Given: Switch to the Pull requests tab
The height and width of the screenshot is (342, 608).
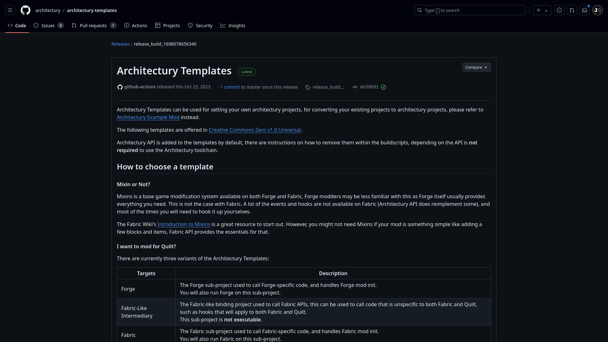Looking at the screenshot, I should coord(94,26).
